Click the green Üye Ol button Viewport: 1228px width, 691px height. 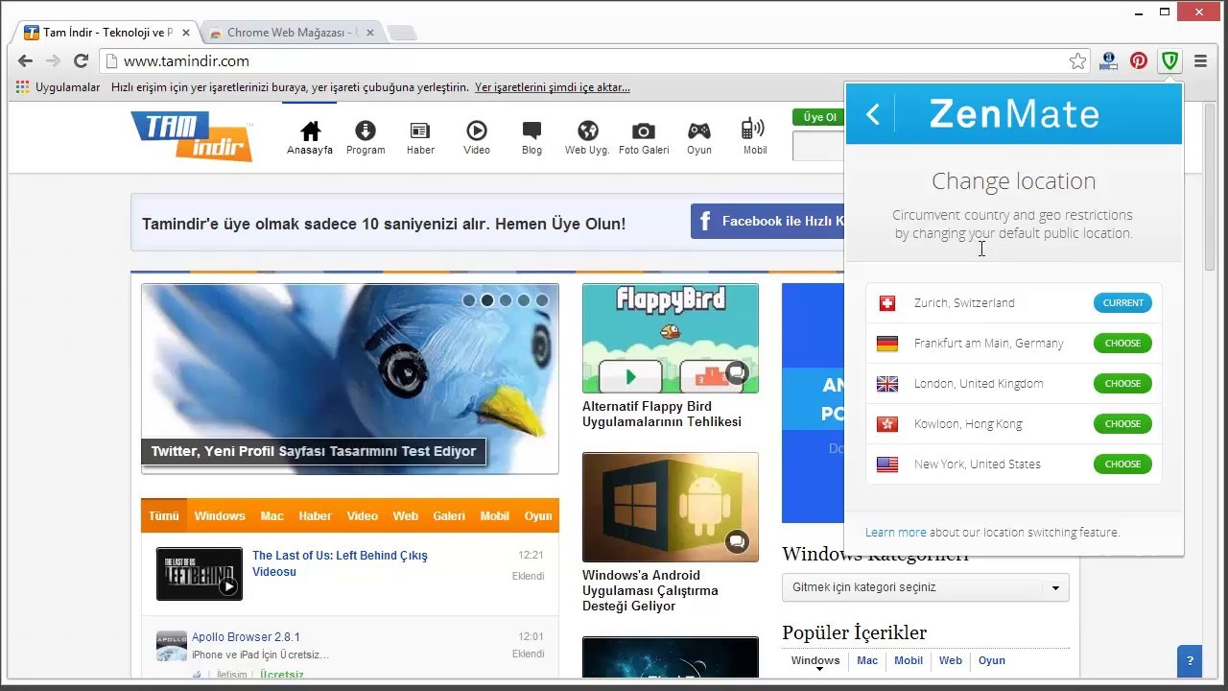tap(819, 117)
